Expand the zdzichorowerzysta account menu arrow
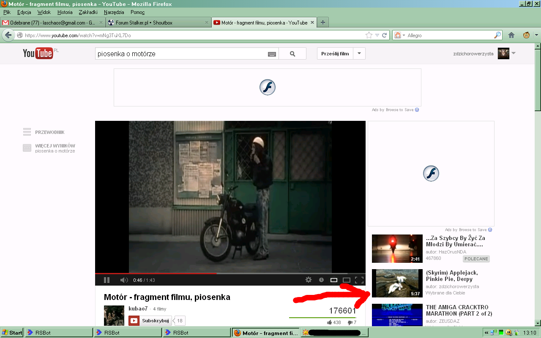541x338 pixels. (x=514, y=53)
